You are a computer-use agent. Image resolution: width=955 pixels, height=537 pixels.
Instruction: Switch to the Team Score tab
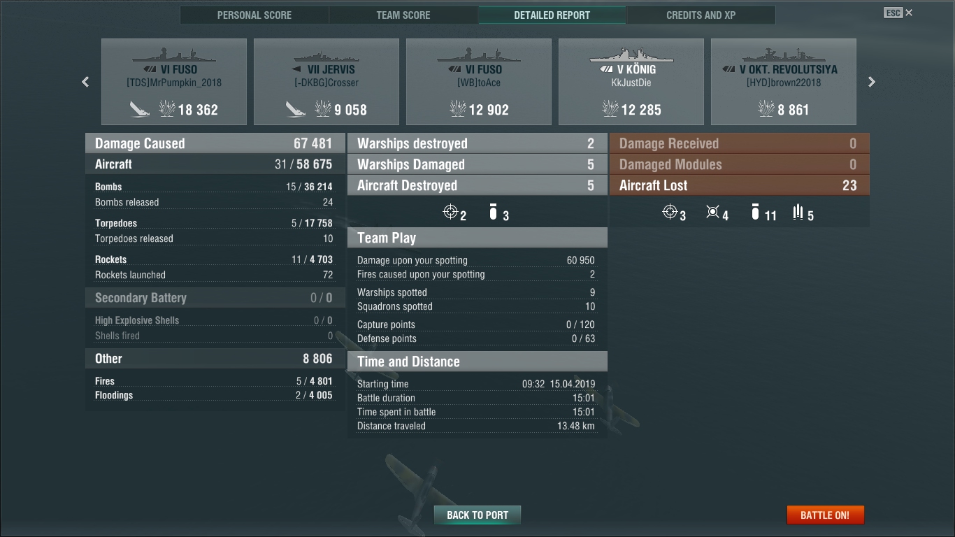[x=403, y=15]
